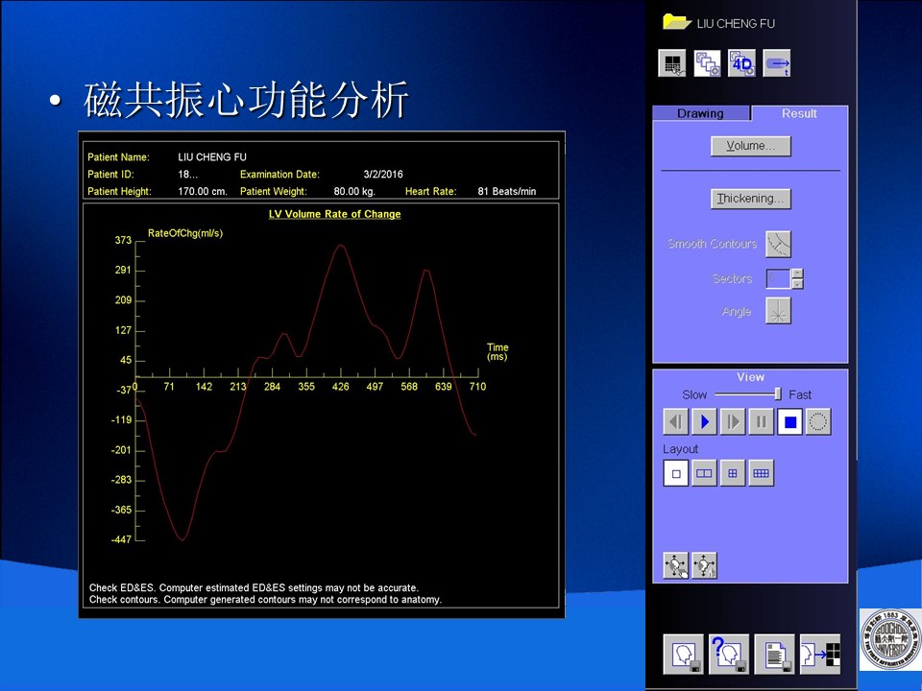Click the 4D viewer icon
922x691 pixels.
(x=741, y=63)
